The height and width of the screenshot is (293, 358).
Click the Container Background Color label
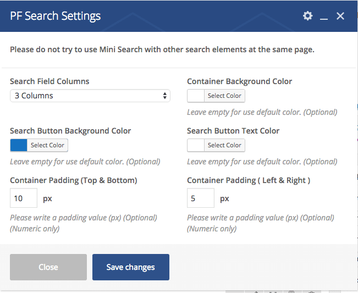pyautogui.click(x=239, y=81)
